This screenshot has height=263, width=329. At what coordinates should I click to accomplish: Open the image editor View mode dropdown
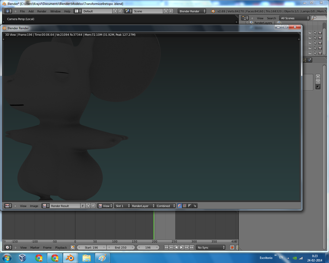(105, 206)
